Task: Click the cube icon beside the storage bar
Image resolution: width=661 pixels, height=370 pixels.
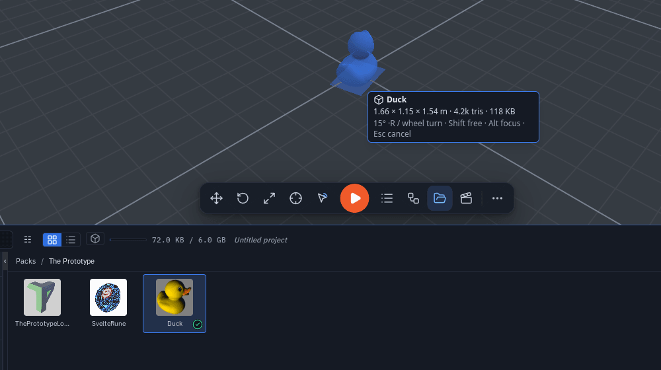Action: [x=95, y=239]
